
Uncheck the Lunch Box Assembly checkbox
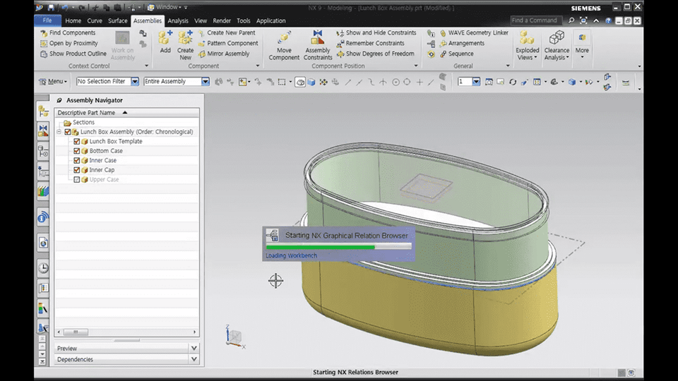click(68, 132)
